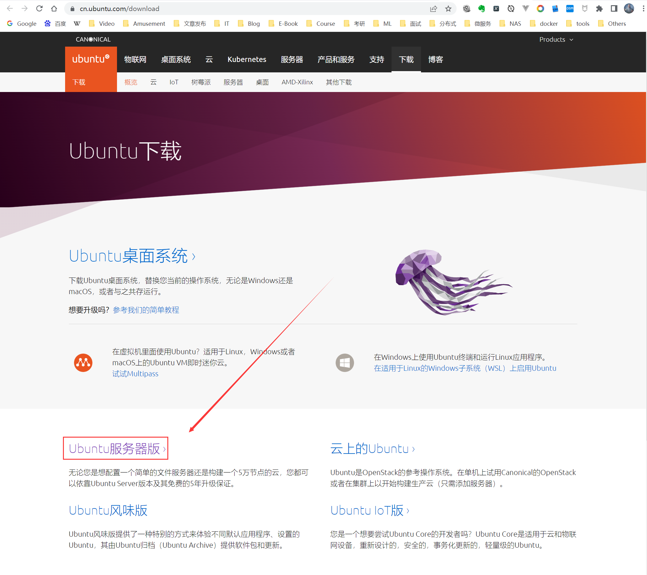Open the DSM extension icon
Viewport: 647px width, 575px height.
tap(570, 9)
